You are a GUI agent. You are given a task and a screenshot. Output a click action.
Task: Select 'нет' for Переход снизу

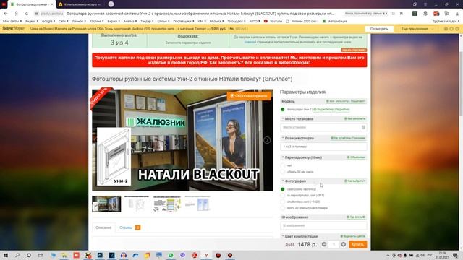[283, 165]
